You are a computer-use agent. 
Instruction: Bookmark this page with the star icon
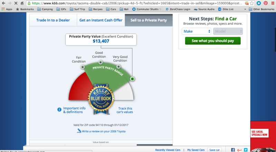[x=252, y=3]
